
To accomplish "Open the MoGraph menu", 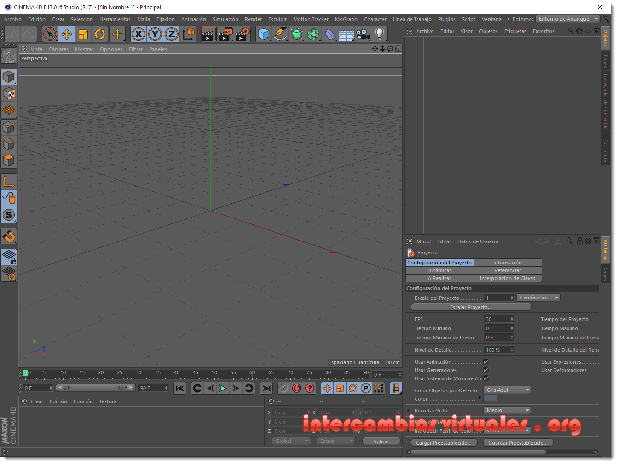I will coord(346,19).
